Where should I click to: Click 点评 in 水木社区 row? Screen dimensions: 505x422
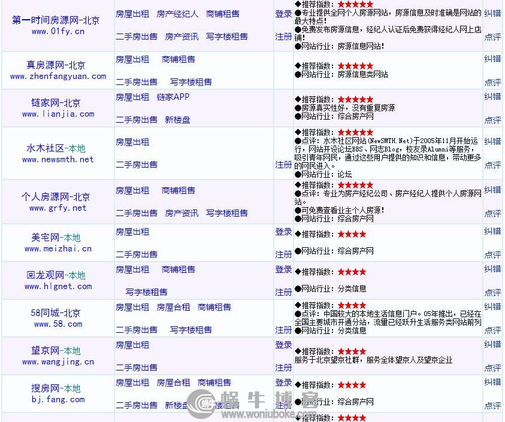point(493,165)
